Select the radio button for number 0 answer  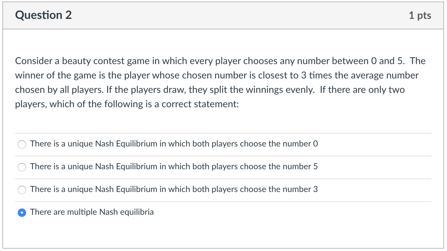tap(22, 144)
